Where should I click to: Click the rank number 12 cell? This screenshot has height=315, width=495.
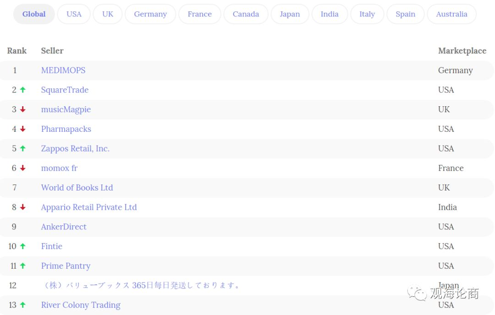(13, 285)
